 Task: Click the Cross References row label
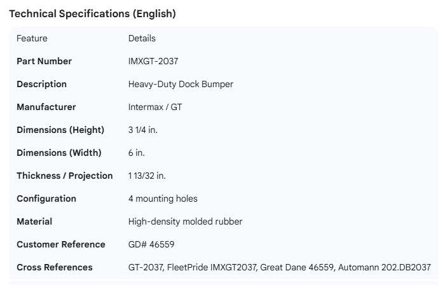click(55, 267)
